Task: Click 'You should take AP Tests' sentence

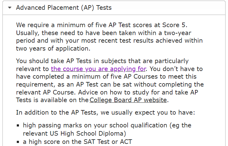Action: click(102, 61)
